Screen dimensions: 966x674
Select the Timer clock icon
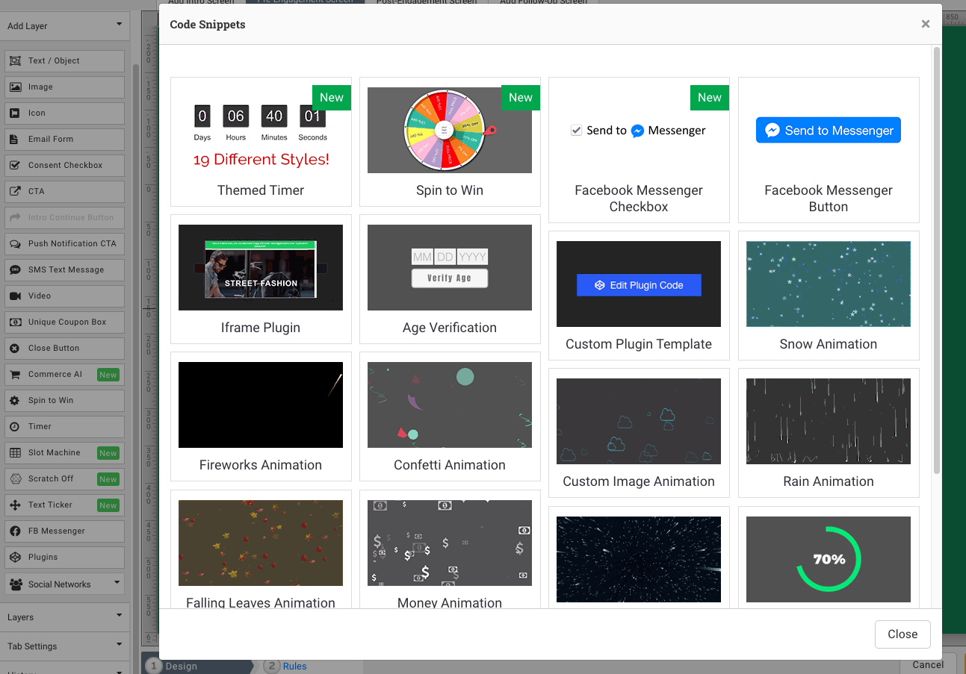(x=15, y=427)
